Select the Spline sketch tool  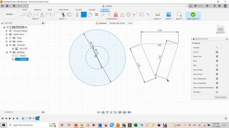(35, 15)
